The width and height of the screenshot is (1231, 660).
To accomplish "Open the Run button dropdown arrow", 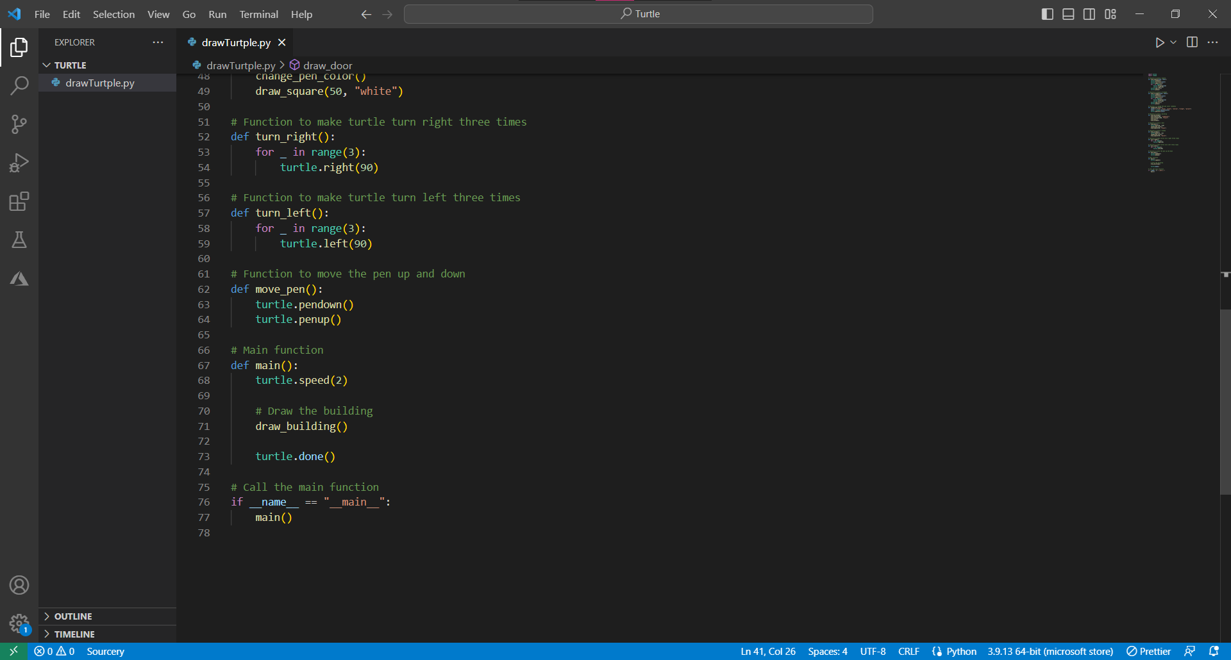I will coord(1171,42).
